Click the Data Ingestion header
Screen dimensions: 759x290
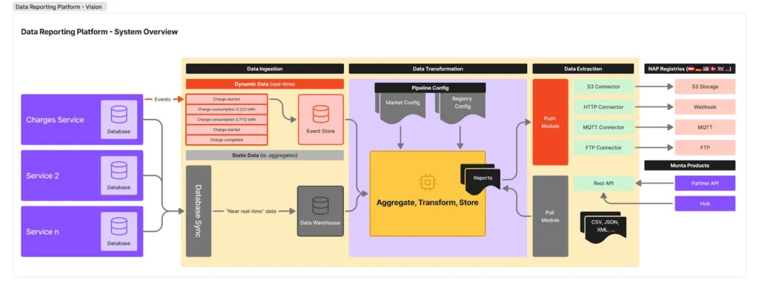click(x=265, y=69)
